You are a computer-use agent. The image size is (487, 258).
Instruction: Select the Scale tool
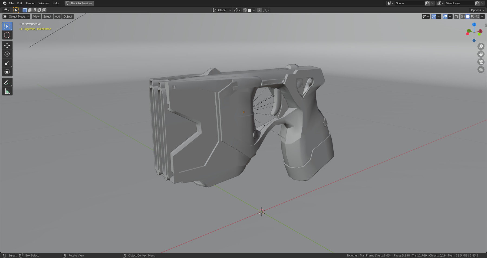7,63
